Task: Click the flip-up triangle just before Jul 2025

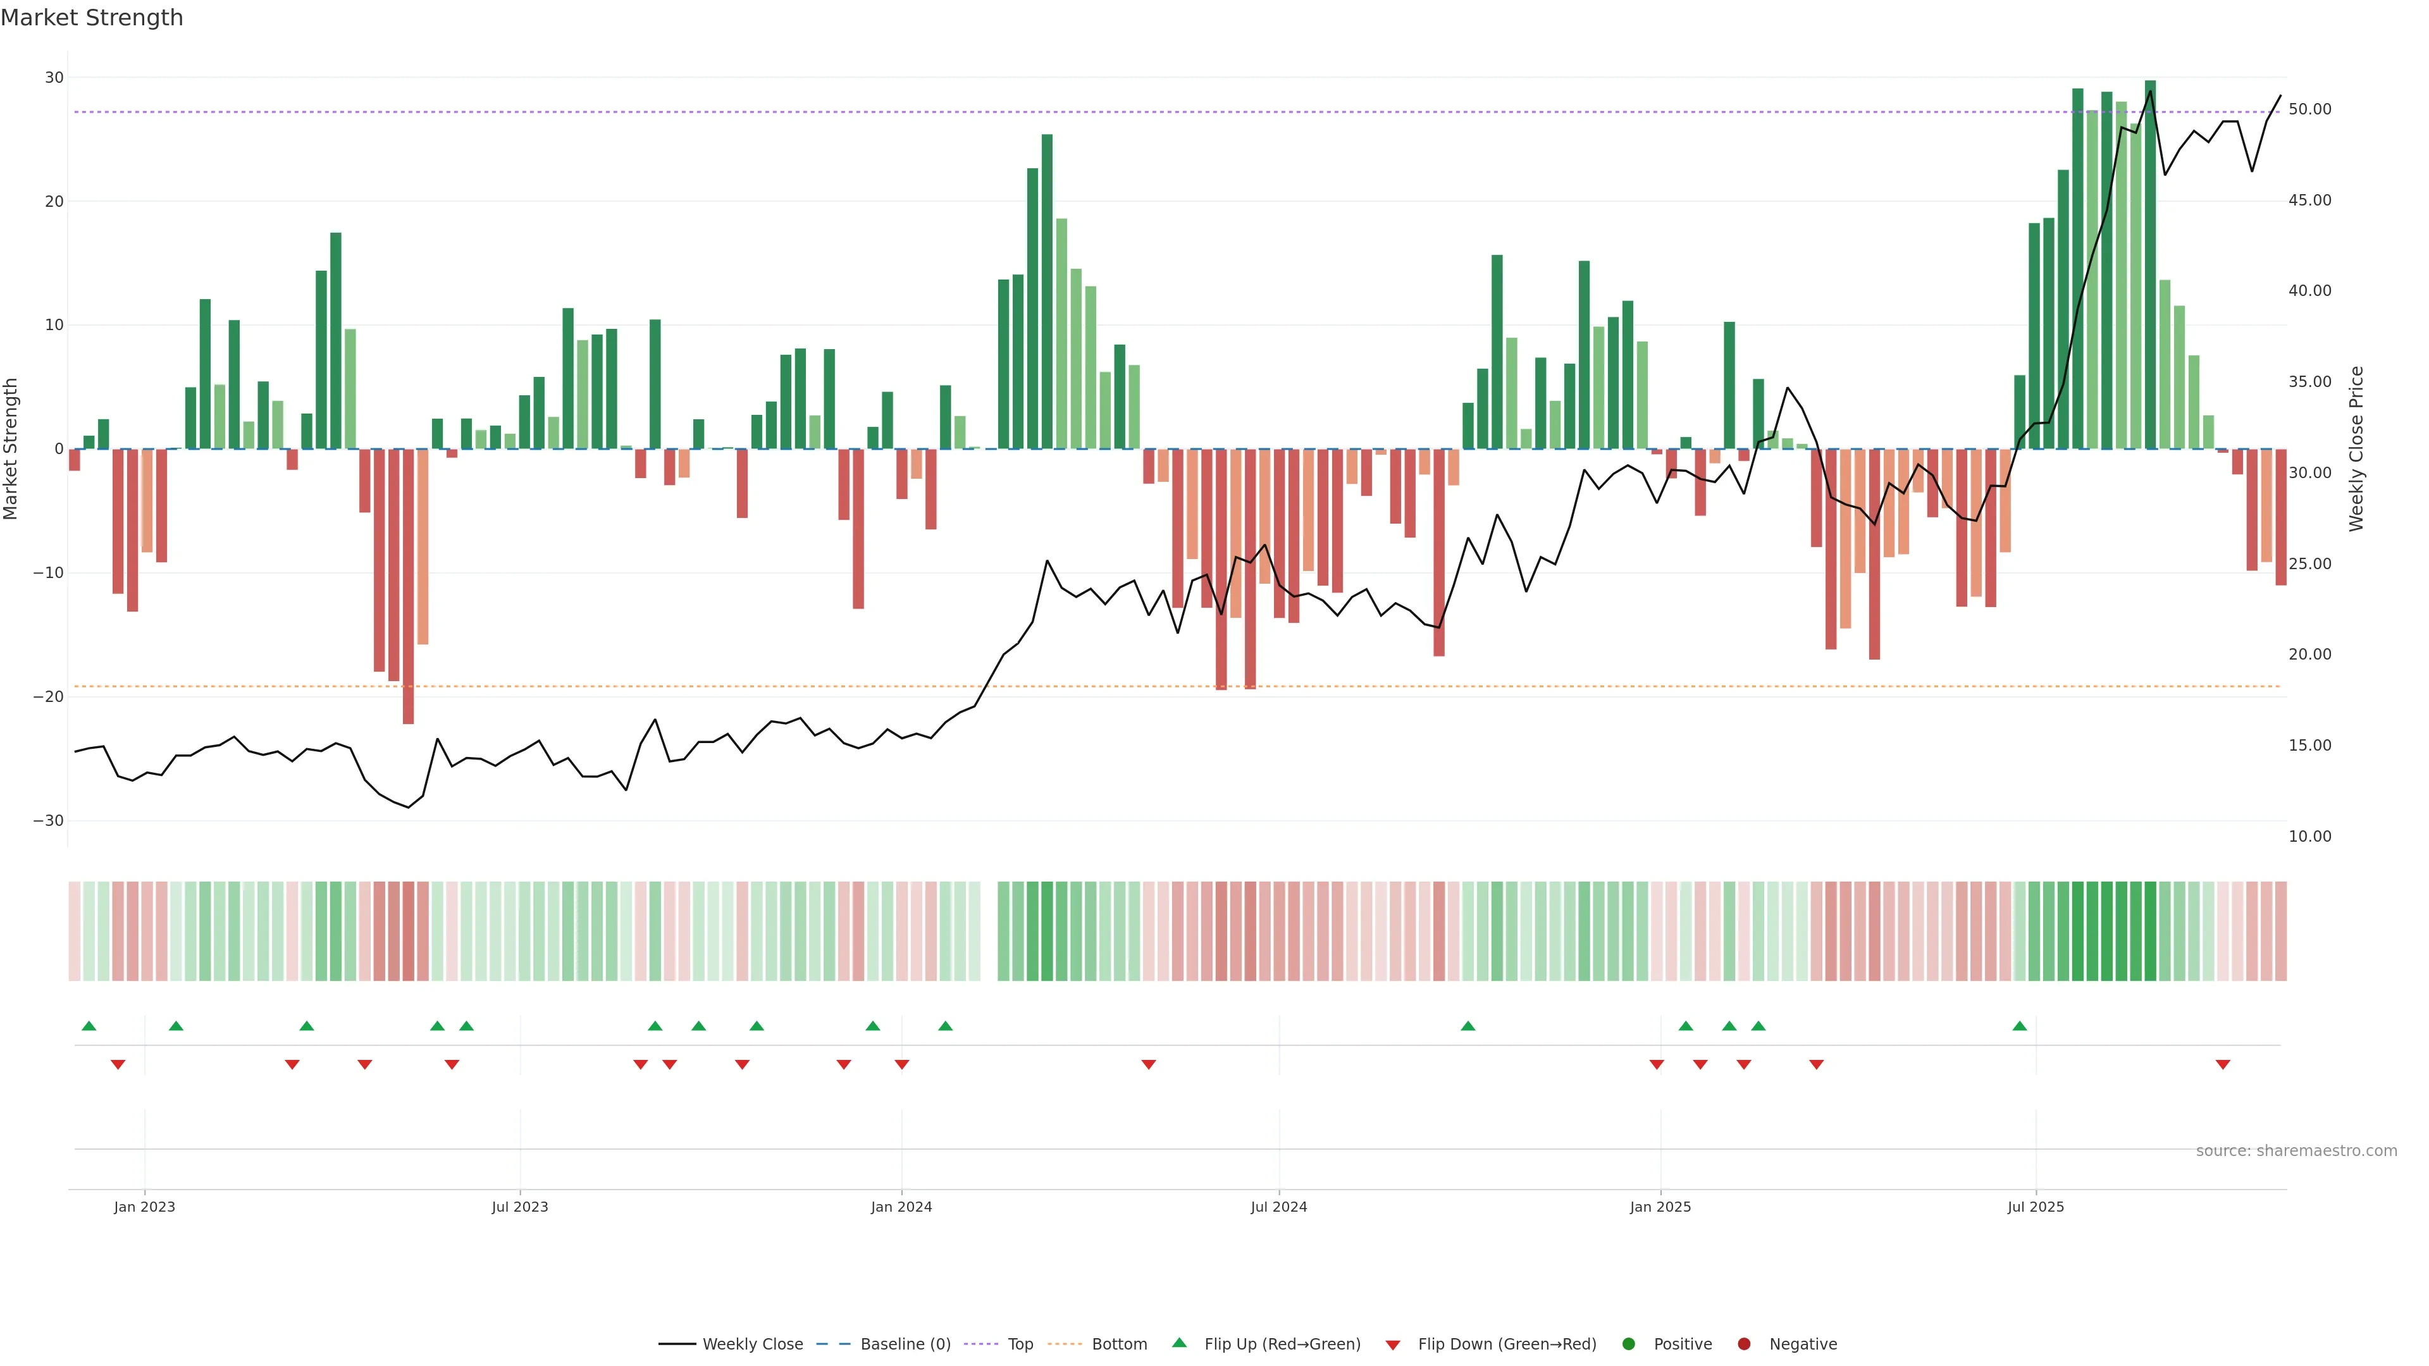Action: (x=2019, y=1026)
